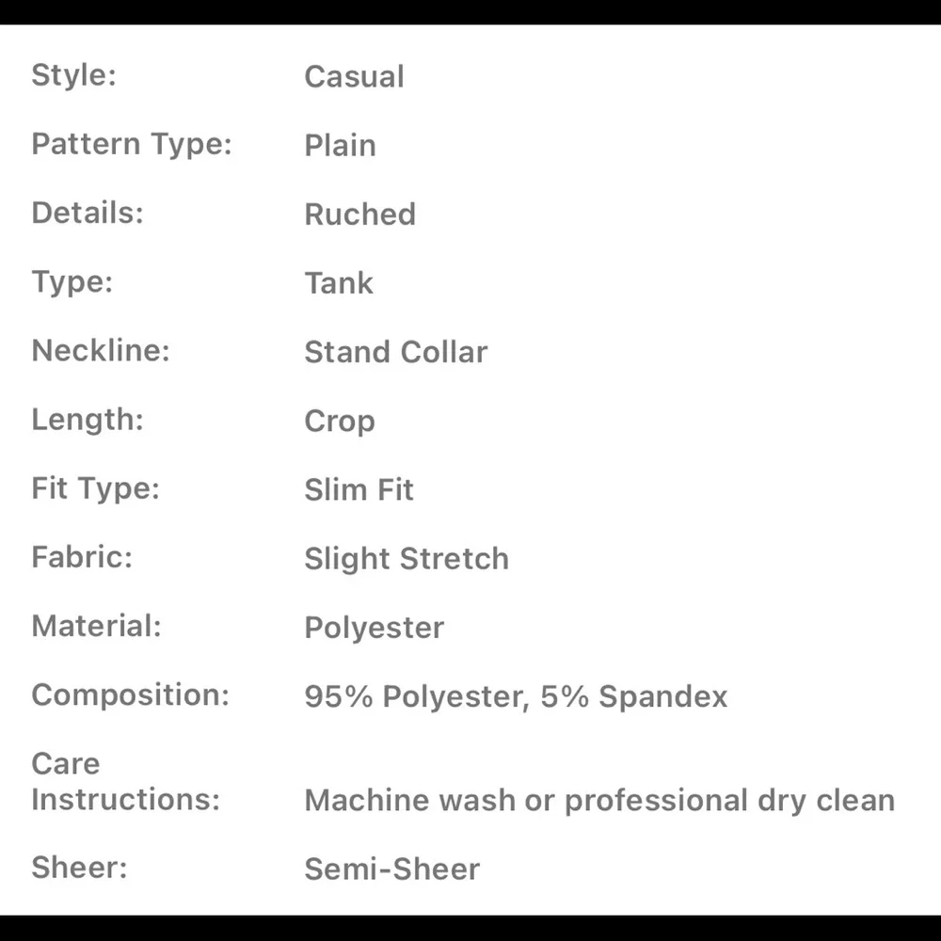This screenshot has height=941, width=941.
Task: Click the Details label
Action: pyautogui.click(x=88, y=213)
